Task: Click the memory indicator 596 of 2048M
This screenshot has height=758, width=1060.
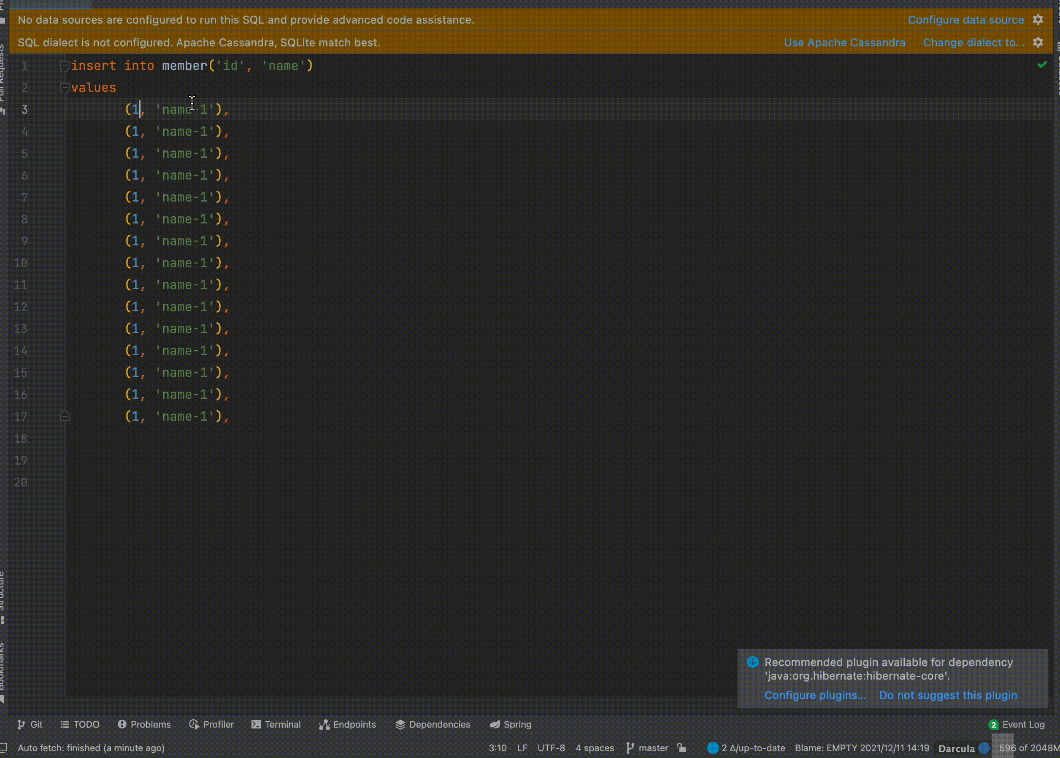Action: pyautogui.click(x=1028, y=748)
